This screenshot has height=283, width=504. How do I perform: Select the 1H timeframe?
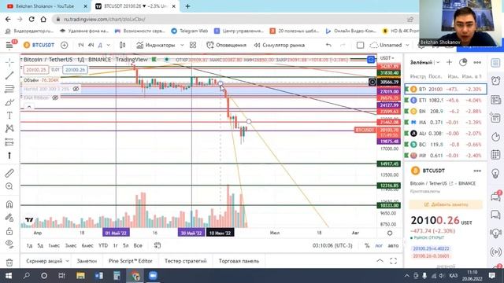pos(80,46)
